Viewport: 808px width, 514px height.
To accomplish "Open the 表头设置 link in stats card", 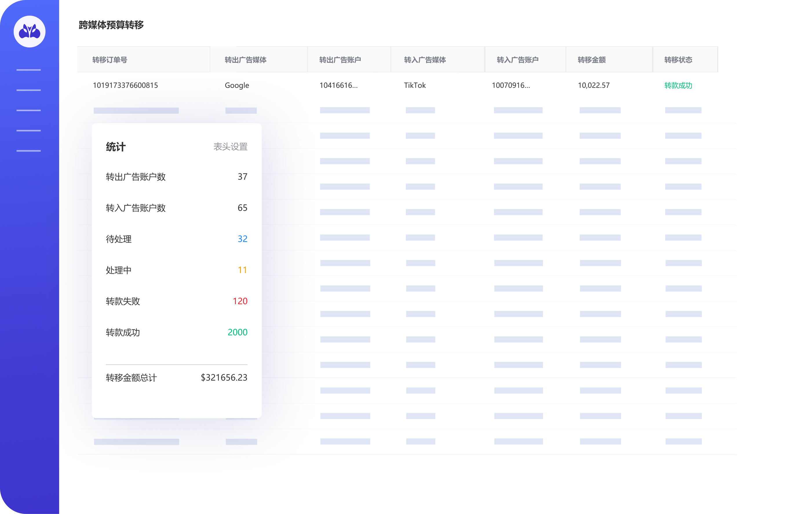I will pos(230,146).
